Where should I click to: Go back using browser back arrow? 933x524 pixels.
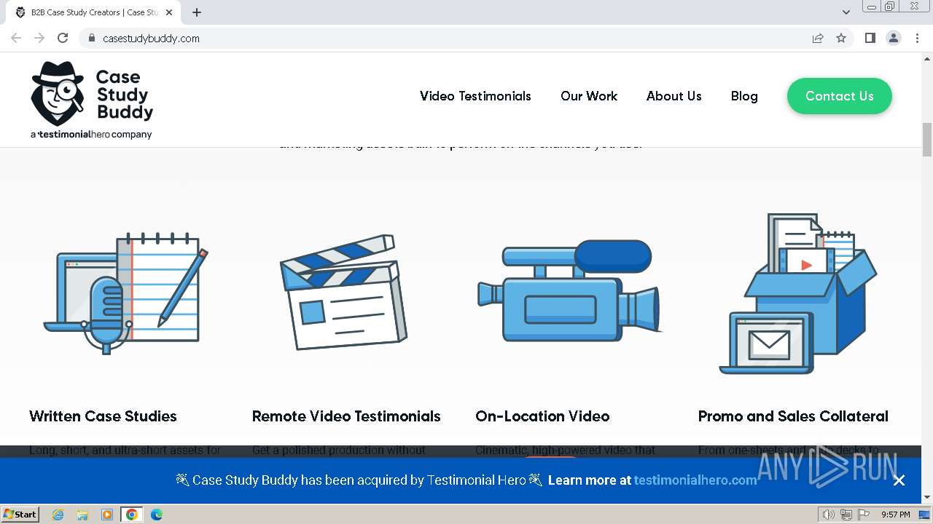coord(16,38)
